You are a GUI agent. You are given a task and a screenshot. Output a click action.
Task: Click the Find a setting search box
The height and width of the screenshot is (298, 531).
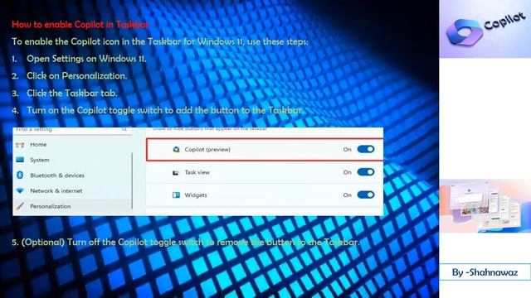(x=72, y=131)
